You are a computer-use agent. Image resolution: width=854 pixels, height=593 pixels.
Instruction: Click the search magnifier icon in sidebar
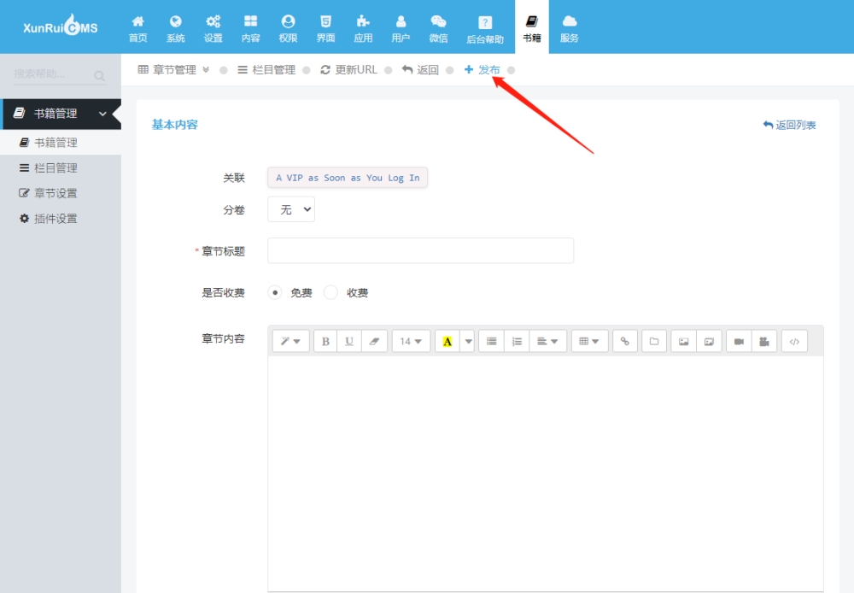[x=99, y=76]
